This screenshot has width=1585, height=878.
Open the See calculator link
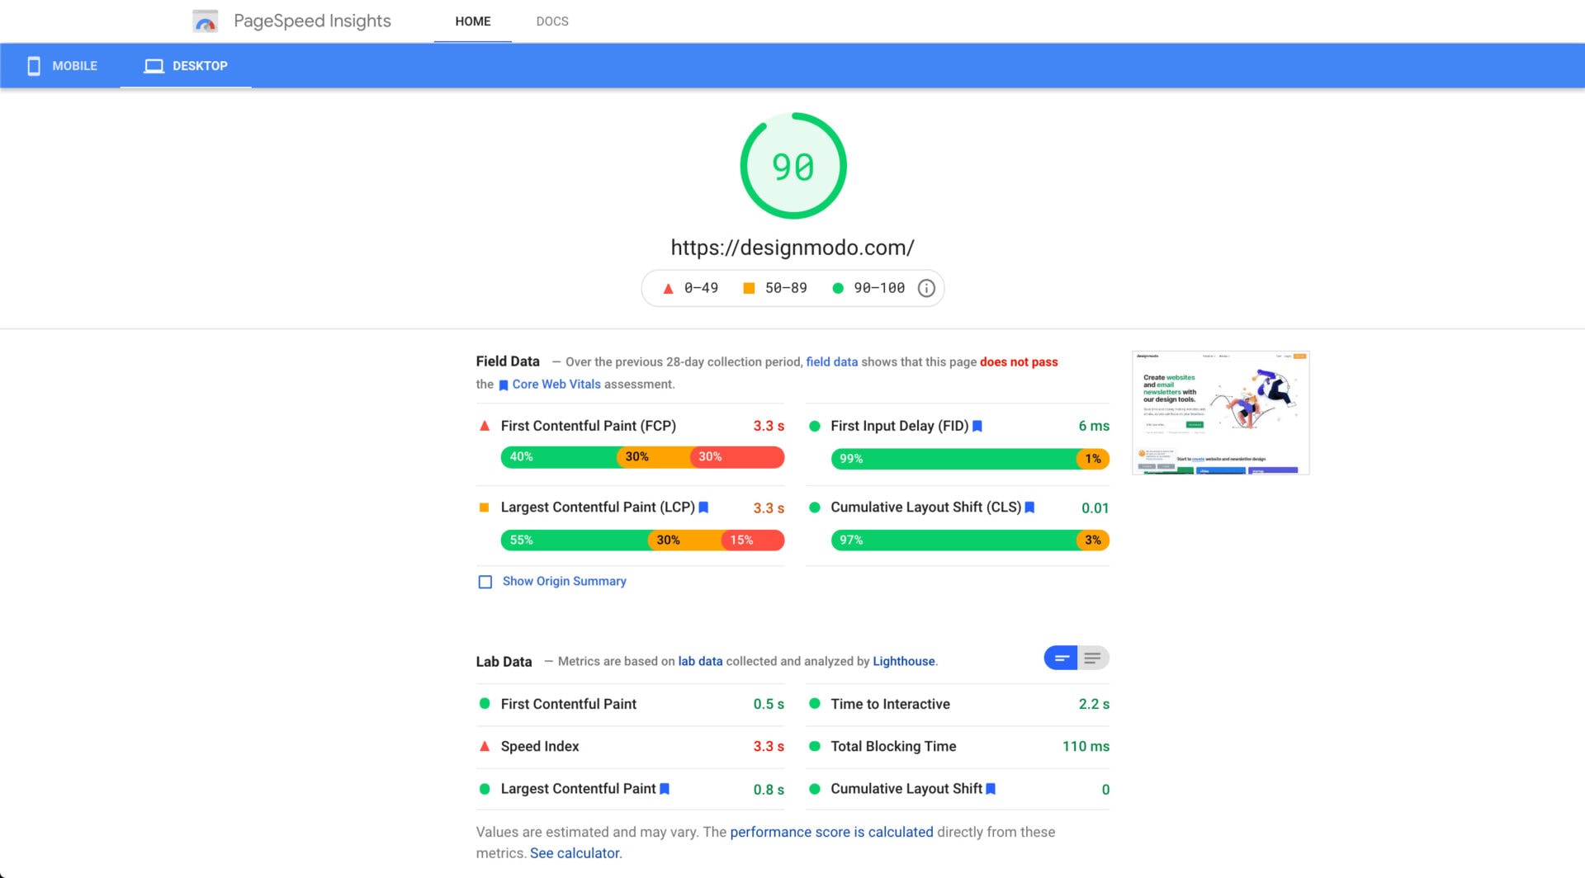575,853
